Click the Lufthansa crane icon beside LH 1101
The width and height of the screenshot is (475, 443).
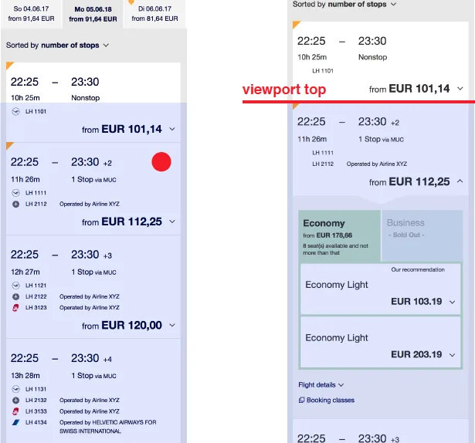pos(16,111)
